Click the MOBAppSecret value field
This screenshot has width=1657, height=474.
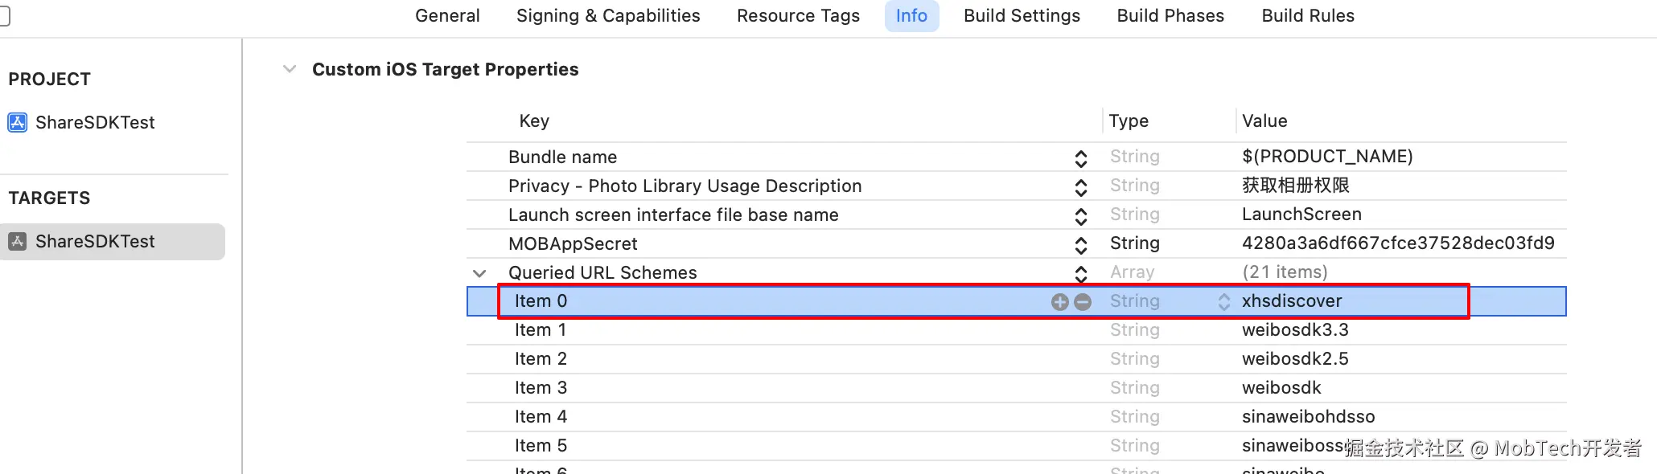(1398, 243)
